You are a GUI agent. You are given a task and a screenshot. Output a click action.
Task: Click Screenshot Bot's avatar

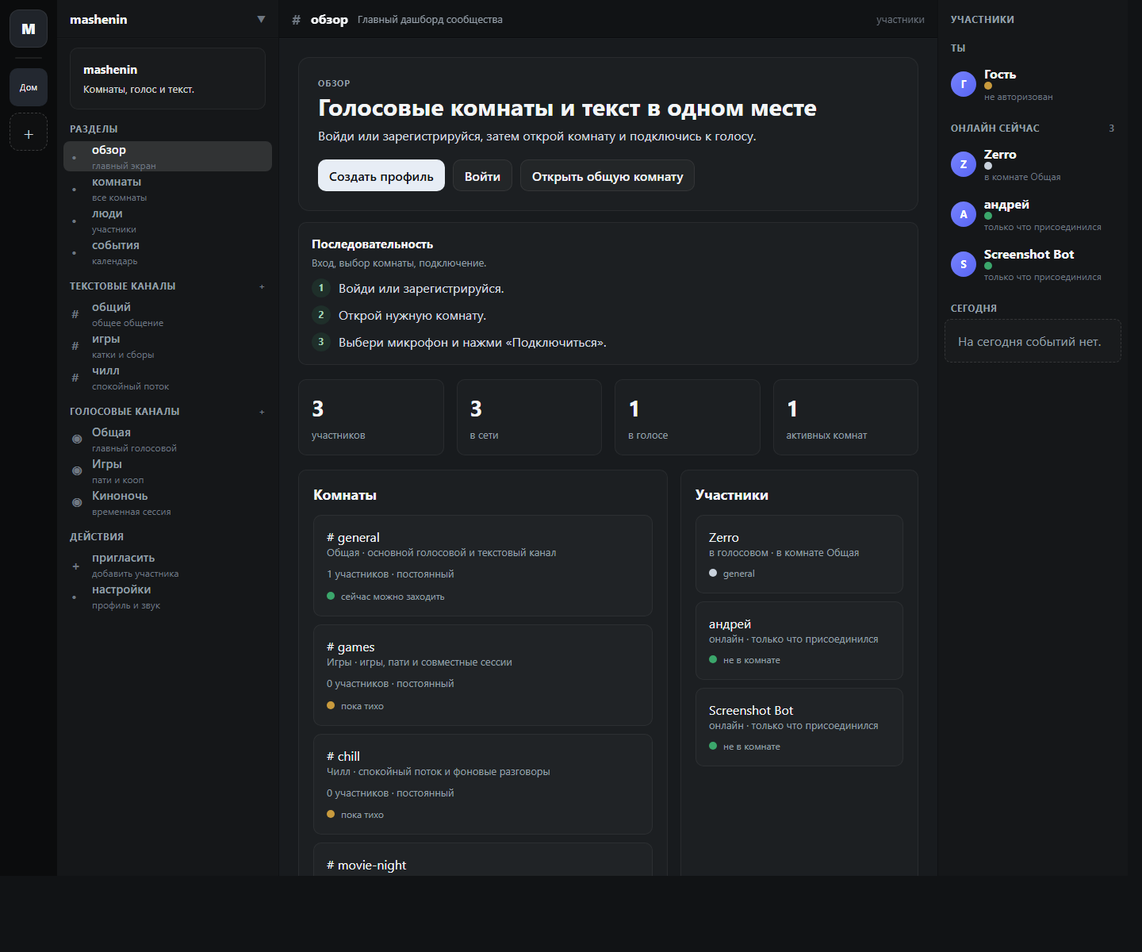click(x=964, y=264)
